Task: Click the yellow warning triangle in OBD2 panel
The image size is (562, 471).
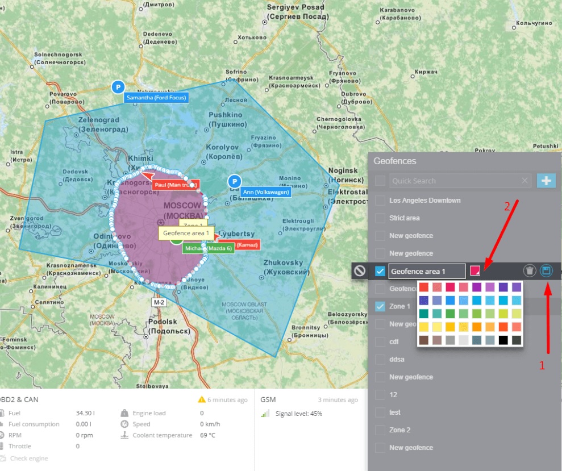Action: click(x=201, y=399)
